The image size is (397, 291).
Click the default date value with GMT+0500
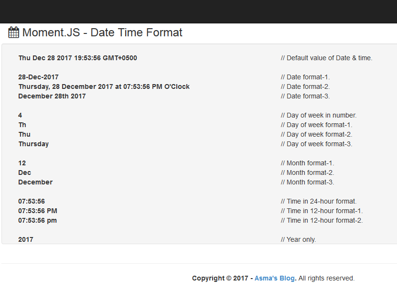[77, 58]
